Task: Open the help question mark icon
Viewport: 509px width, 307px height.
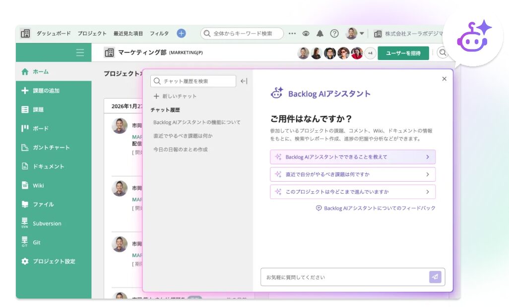Action: [334, 33]
